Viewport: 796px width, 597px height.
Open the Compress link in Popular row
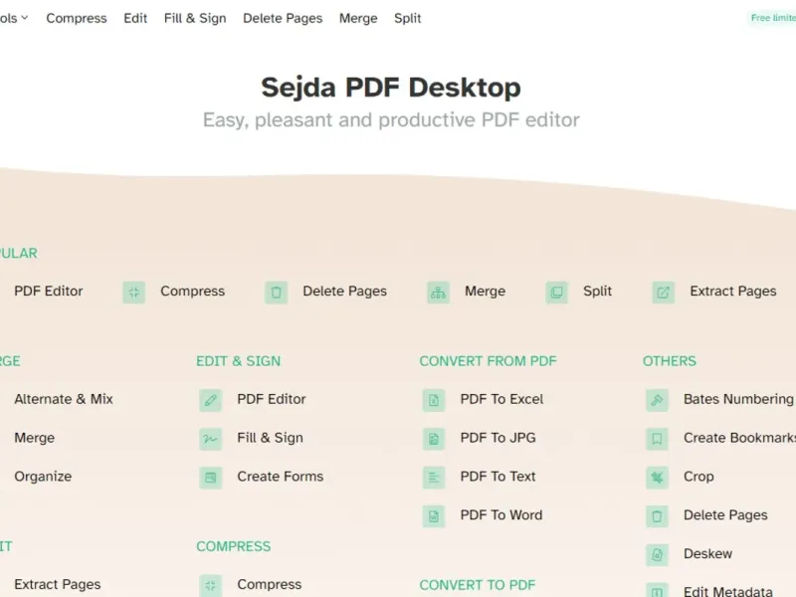192,291
